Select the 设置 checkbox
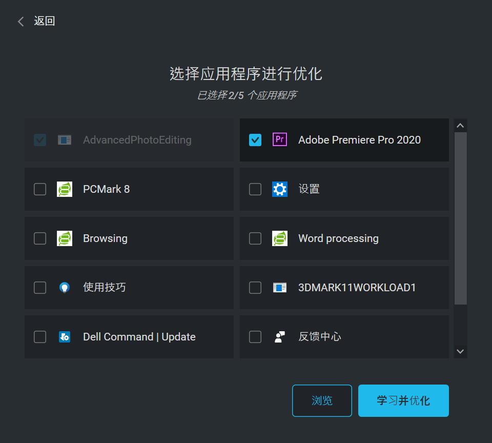The height and width of the screenshot is (443, 492). [x=255, y=189]
